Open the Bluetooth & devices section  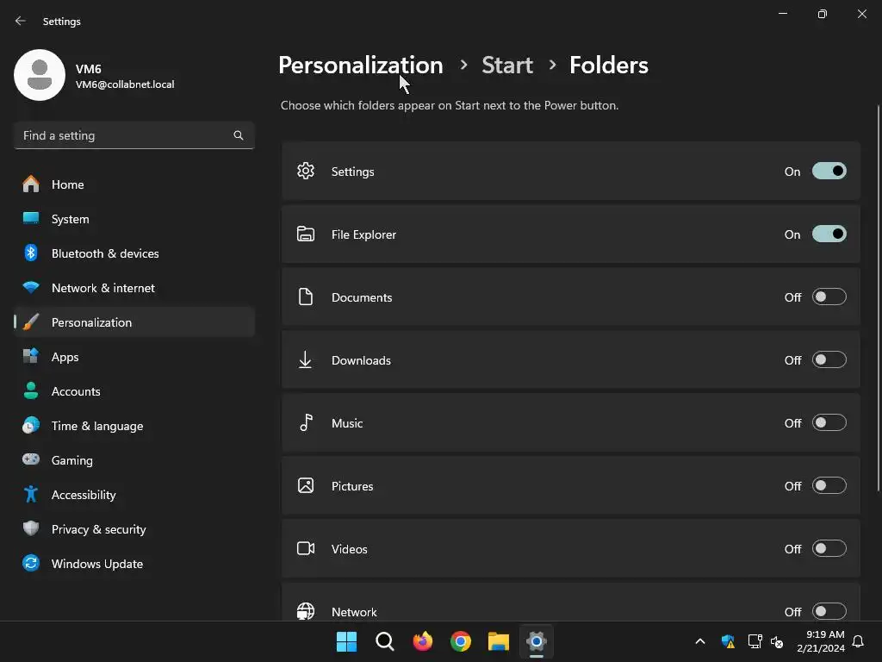(105, 253)
